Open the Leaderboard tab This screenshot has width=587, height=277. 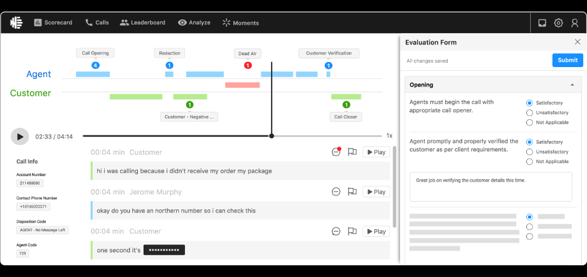[x=143, y=23]
